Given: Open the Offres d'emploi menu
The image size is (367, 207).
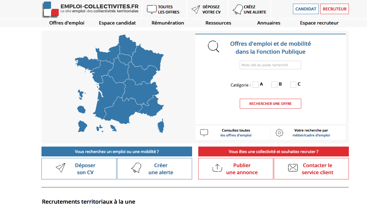Looking at the screenshot, I should point(67,23).
